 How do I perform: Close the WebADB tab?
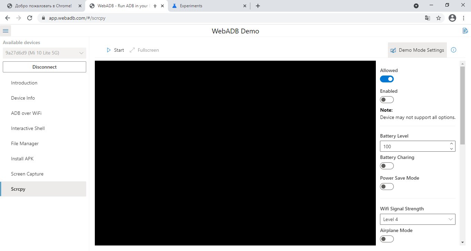(162, 6)
